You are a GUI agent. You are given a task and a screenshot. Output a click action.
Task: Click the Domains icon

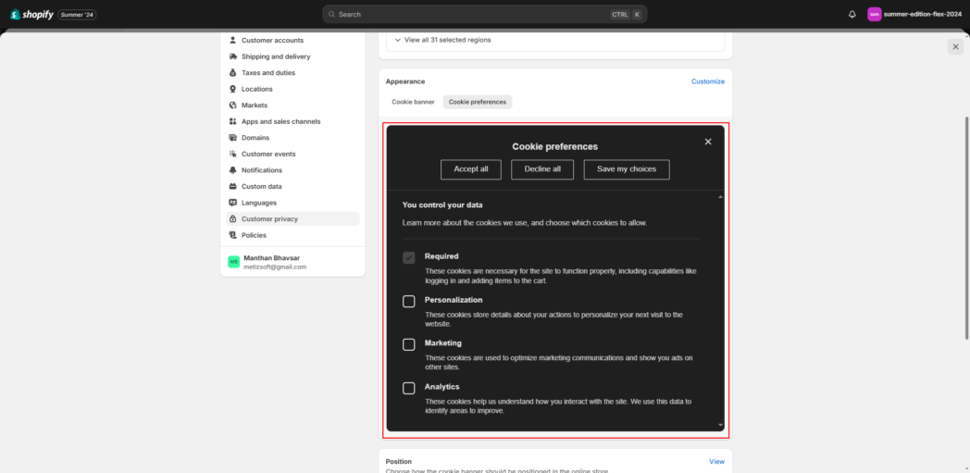pos(232,137)
